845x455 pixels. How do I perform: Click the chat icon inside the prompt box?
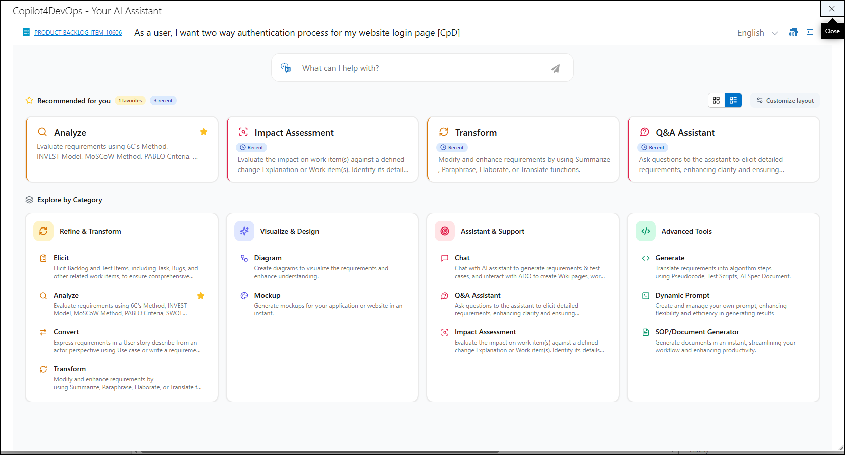click(x=286, y=68)
